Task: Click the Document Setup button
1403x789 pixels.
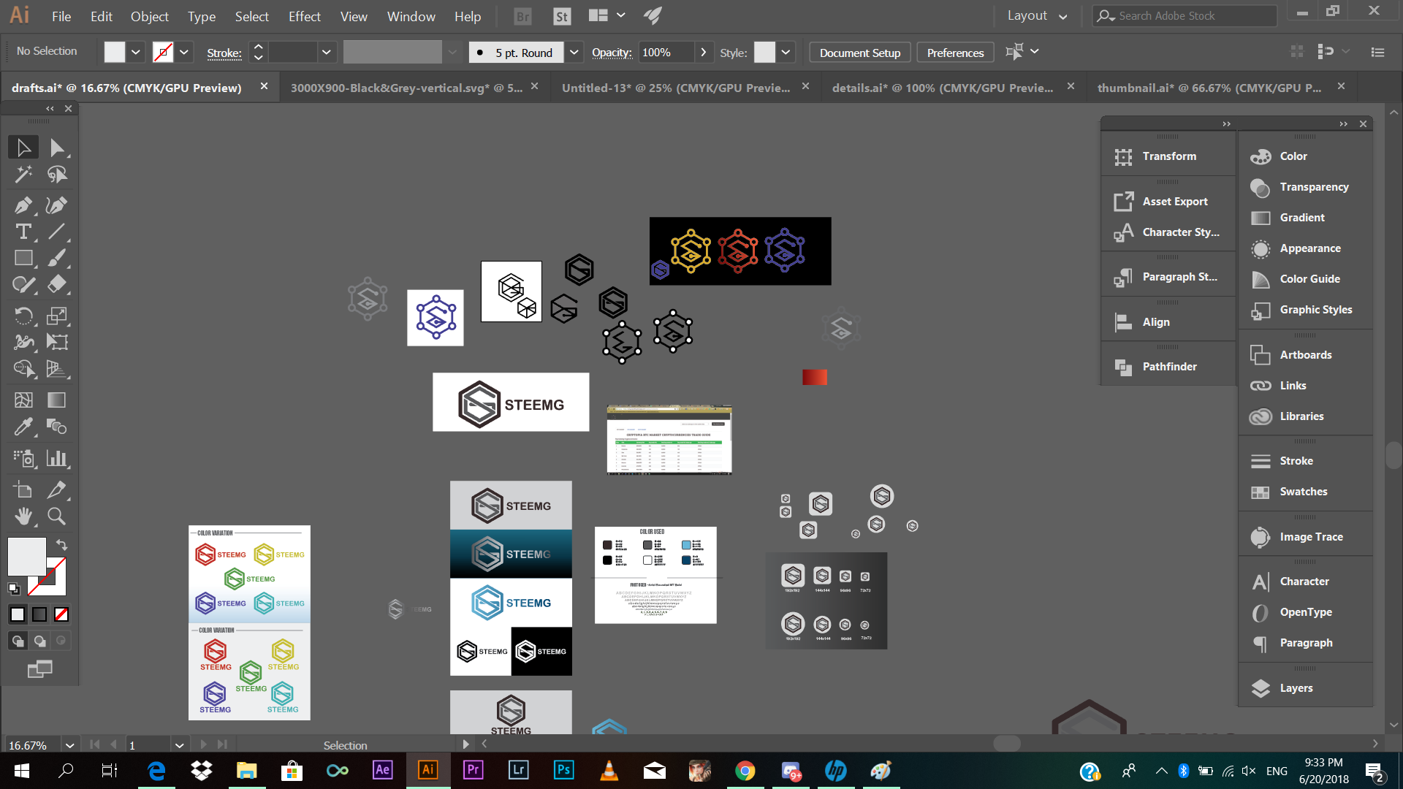Action: (x=860, y=53)
